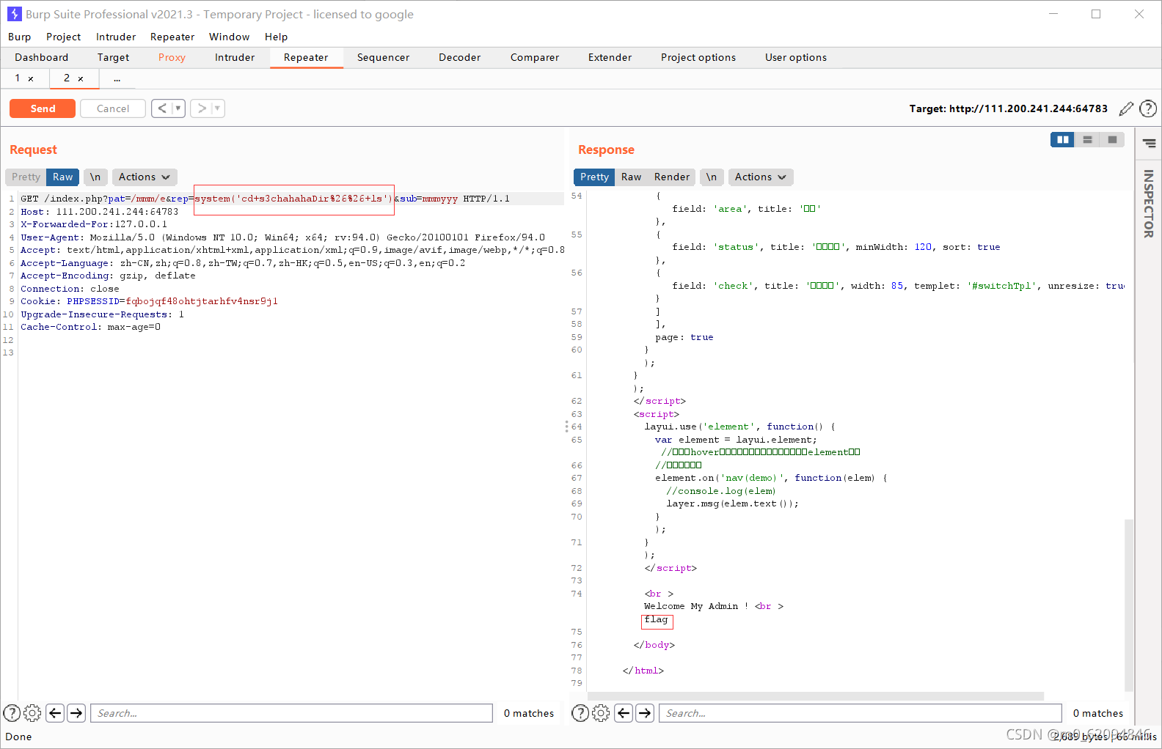
Task: Open the forward history dropdown arrow
Action: [x=218, y=108]
